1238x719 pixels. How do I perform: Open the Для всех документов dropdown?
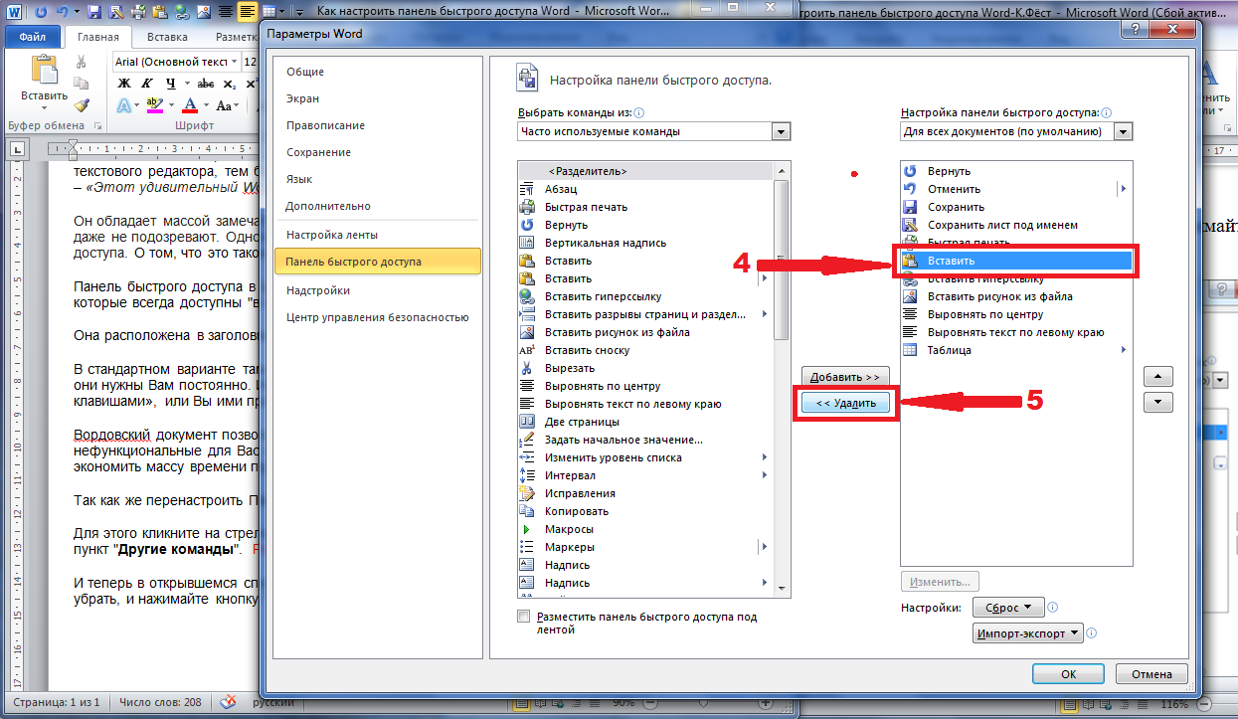click(1124, 131)
